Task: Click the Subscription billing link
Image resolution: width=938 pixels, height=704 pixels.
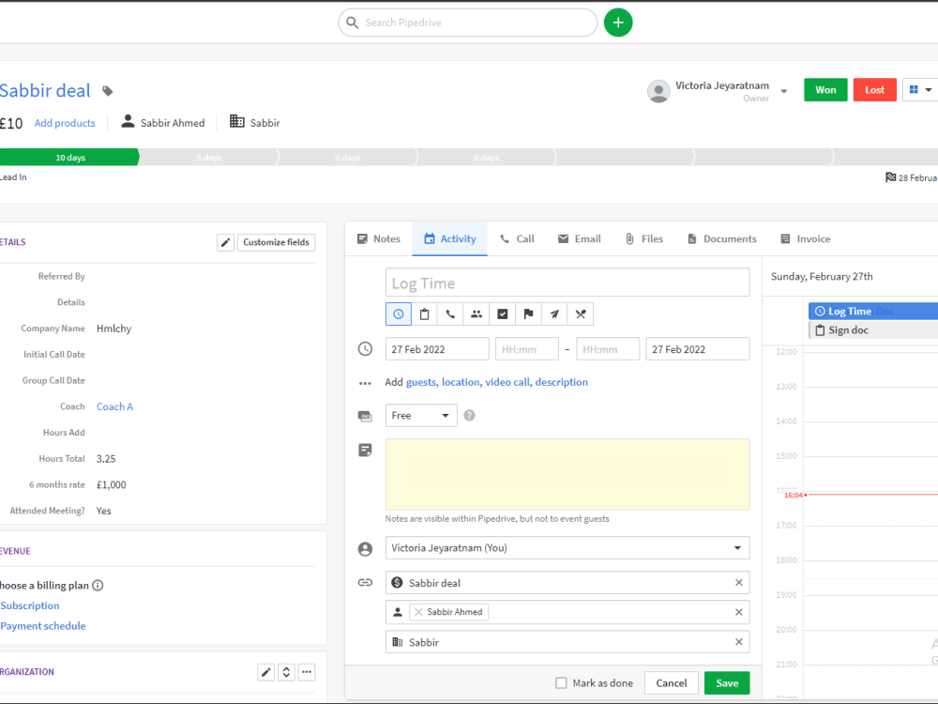Action: 30,605
